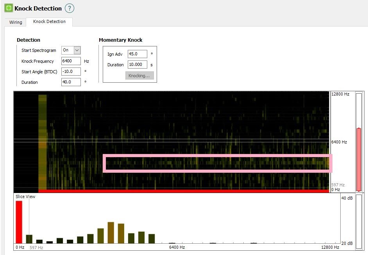Click the 6400 Hz spectrogram axis label
The width and height of the screenshot is (368, 255).
coord(339,142)
